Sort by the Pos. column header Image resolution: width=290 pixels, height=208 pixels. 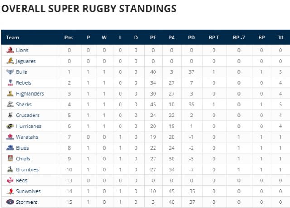[x=69, y=38]
